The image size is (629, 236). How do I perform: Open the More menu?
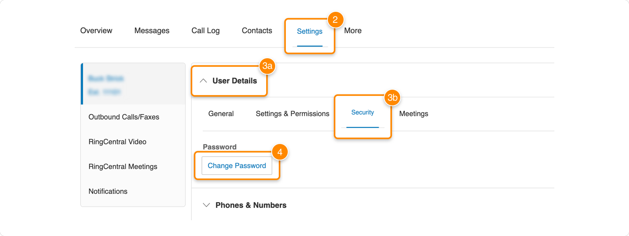[x=352, y=30]
